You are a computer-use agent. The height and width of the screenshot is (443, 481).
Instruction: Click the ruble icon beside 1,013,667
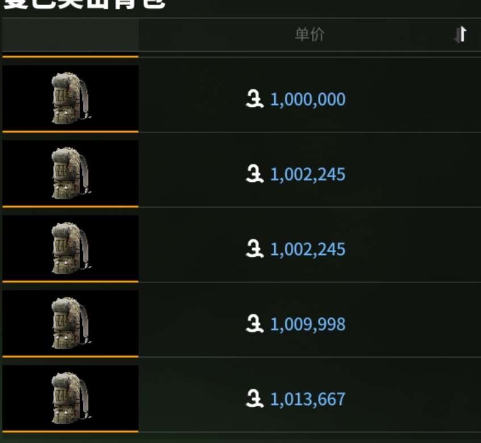pos(254,399)
